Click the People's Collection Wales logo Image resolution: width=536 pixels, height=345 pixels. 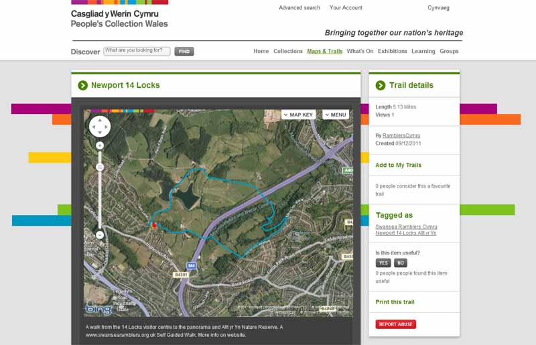[119, 18]
